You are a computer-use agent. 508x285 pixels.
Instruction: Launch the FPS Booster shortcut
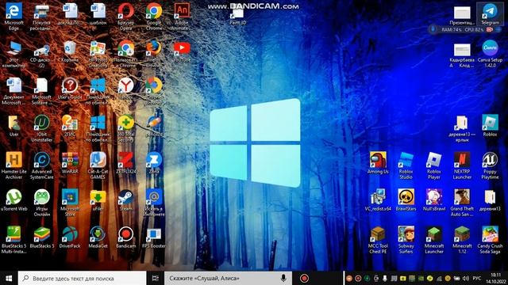154,234
